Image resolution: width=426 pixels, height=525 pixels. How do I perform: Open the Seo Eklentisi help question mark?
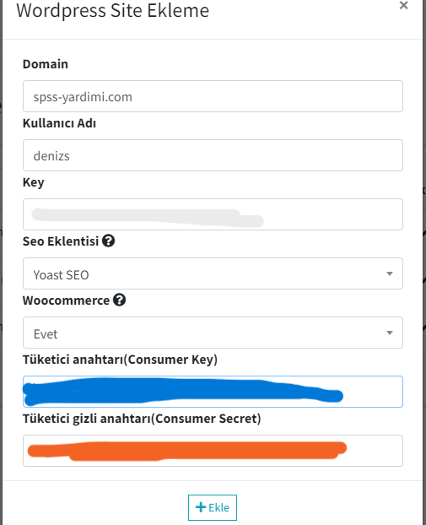coord(109,241)
